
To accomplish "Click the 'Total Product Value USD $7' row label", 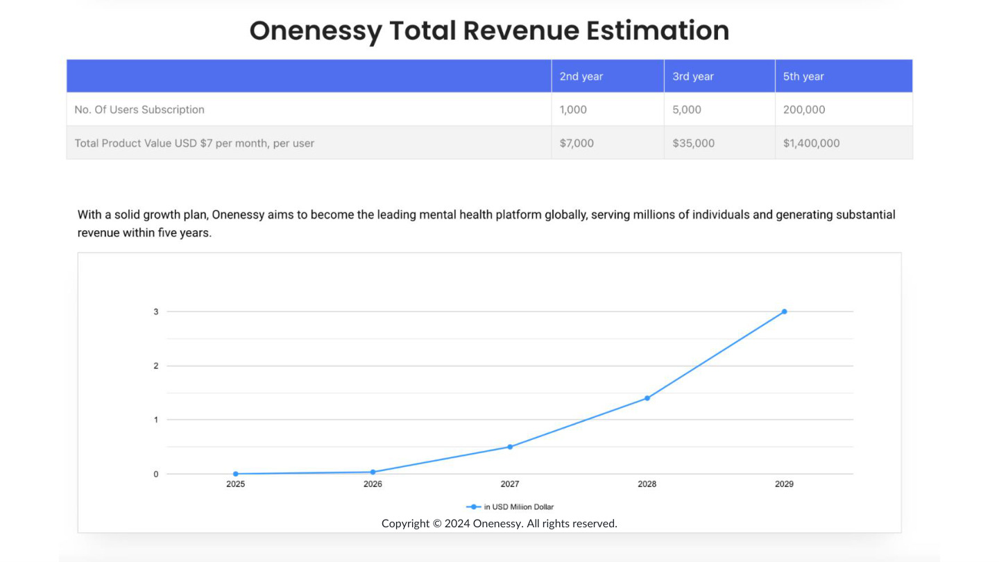I will tap(194, 143).
